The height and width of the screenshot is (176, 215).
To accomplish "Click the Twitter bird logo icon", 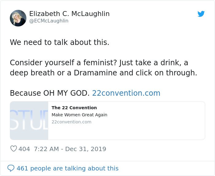I will [x=201, y=14].
